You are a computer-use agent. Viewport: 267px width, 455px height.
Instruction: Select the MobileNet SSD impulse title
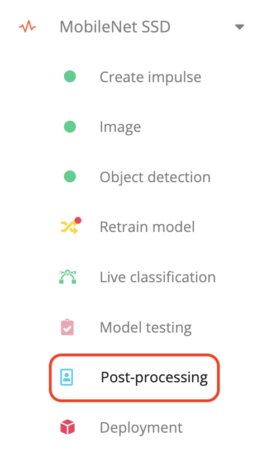click(x=115, y=27)
